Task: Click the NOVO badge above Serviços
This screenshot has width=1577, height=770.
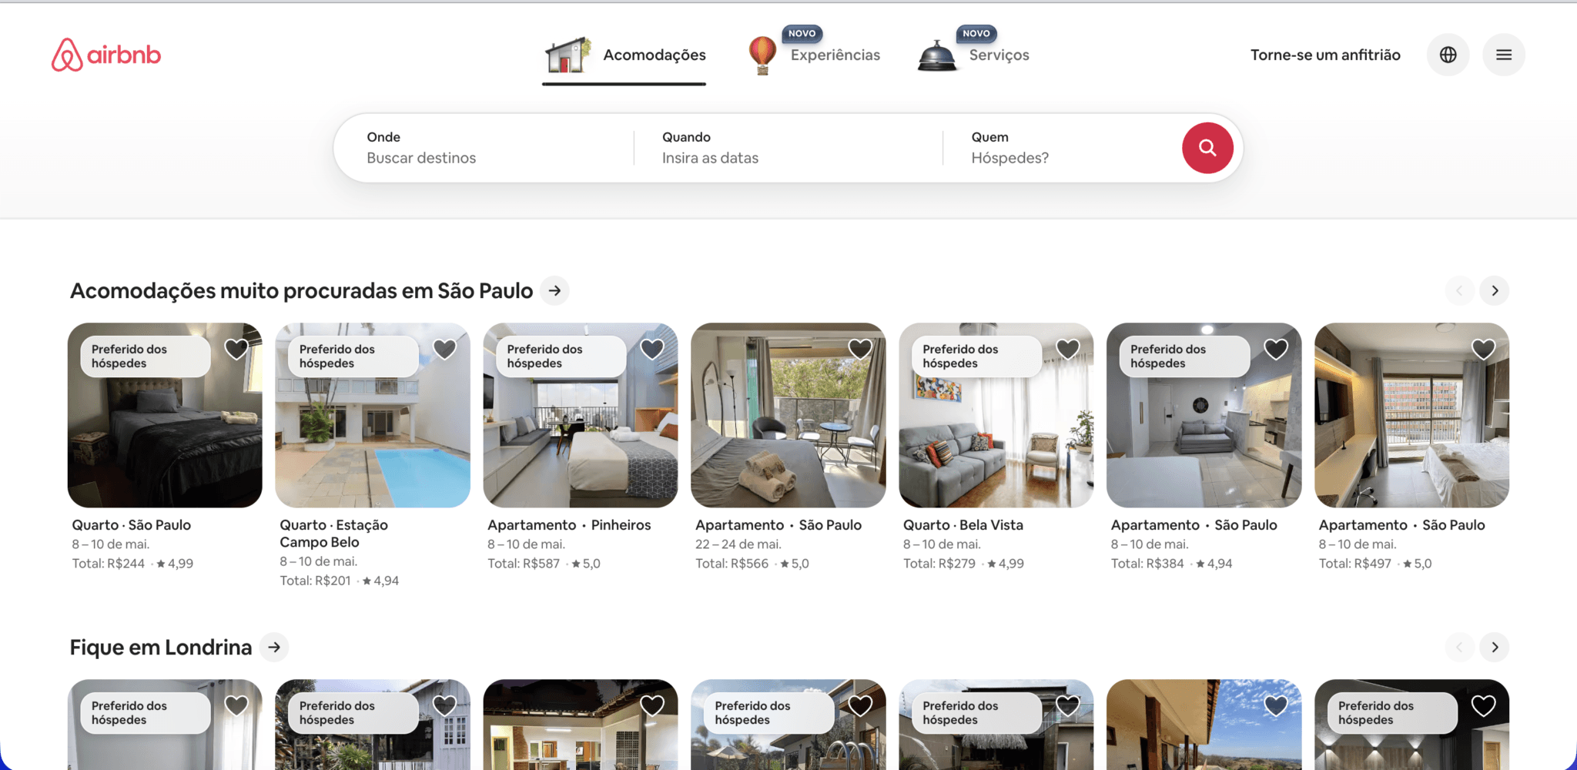Action: tap(976, 33)
